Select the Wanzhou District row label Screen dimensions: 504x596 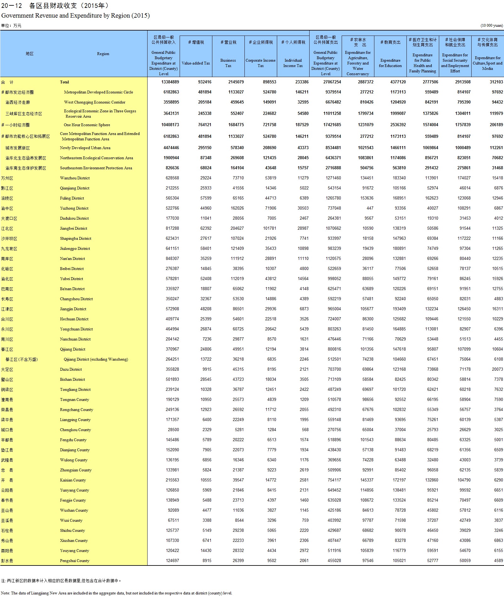[75, 178]
